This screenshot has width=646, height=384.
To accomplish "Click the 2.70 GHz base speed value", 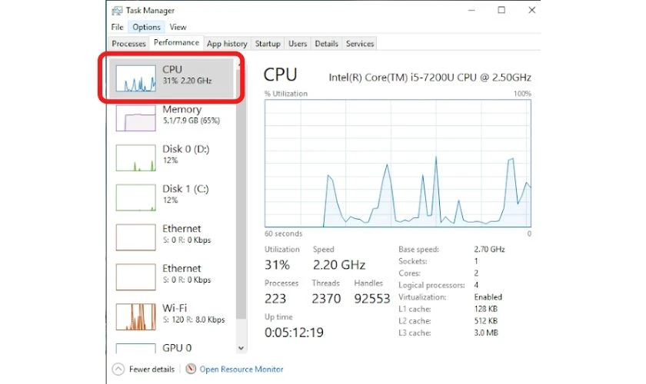I will [489, 249].
